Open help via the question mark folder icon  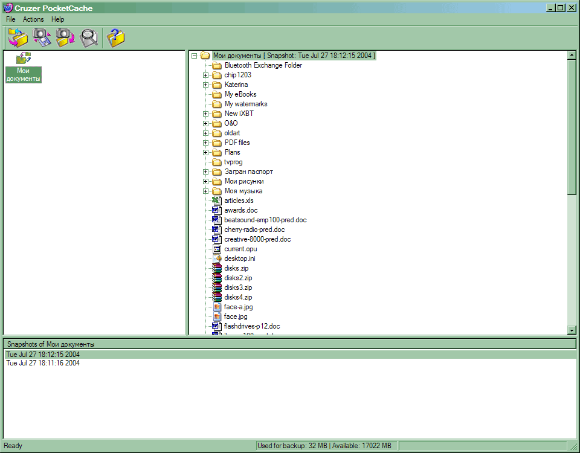115,37
